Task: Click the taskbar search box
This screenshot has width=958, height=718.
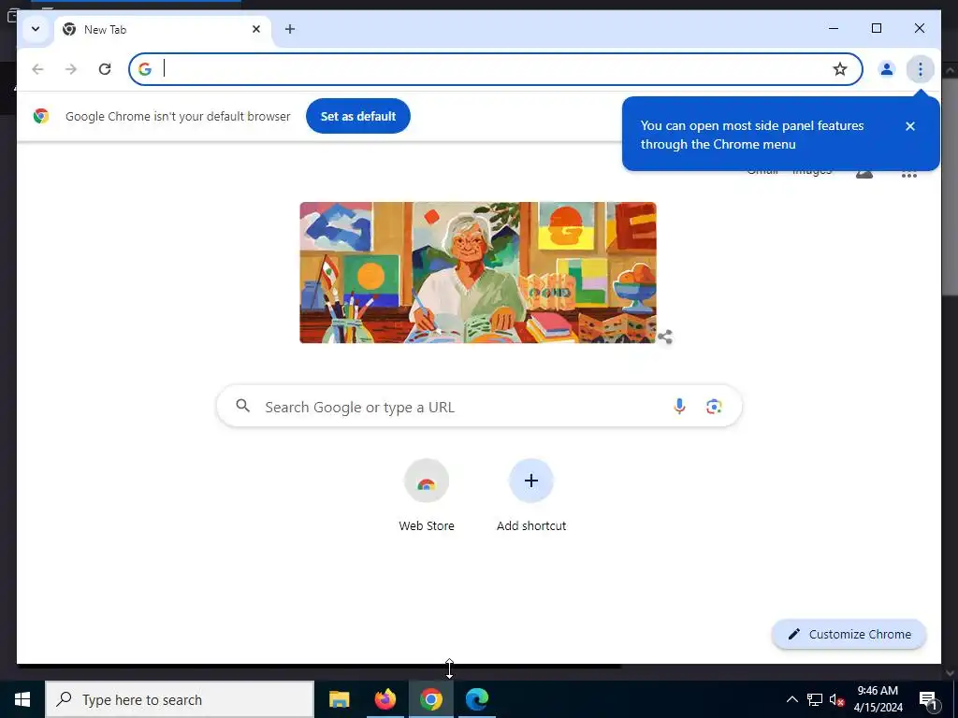Action: pyautogui.click(x=180, y=699)
